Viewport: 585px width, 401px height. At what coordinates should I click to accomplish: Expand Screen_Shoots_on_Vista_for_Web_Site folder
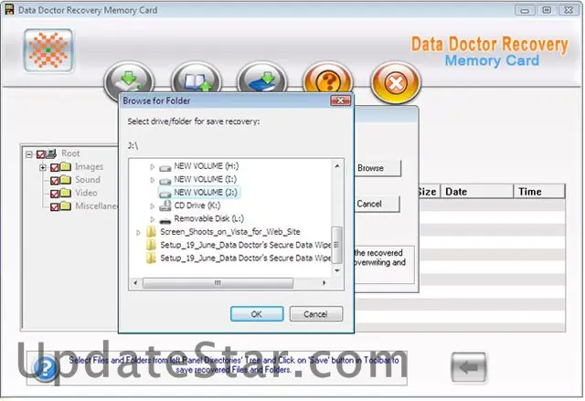coord(138,233)
